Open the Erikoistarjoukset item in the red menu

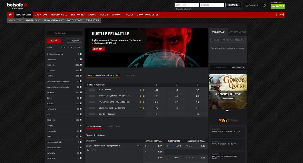pos(147,15)
